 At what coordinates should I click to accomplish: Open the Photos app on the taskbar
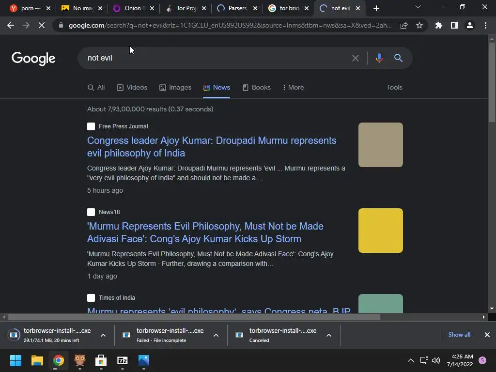tap(143, 360)
